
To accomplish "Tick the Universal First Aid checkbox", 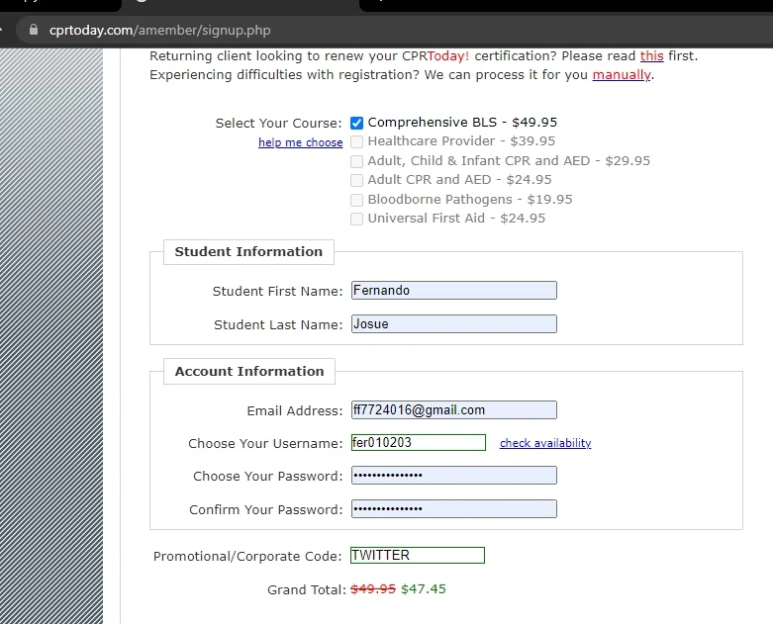I will click(x=356, y=219).
